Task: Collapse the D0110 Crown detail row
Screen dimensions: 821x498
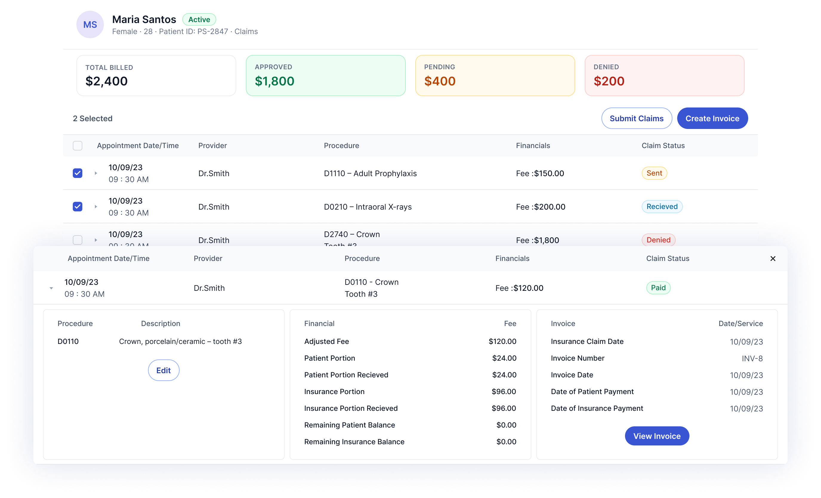Action: coord(51,288)
